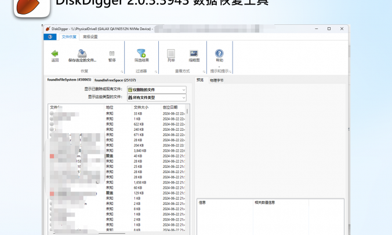
Task: Expand the 过滤器 ribbon group launcher
Action: [x=156, y=72]
